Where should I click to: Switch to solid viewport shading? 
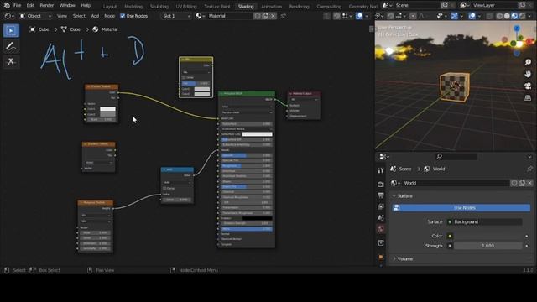[x=507, y=16]
